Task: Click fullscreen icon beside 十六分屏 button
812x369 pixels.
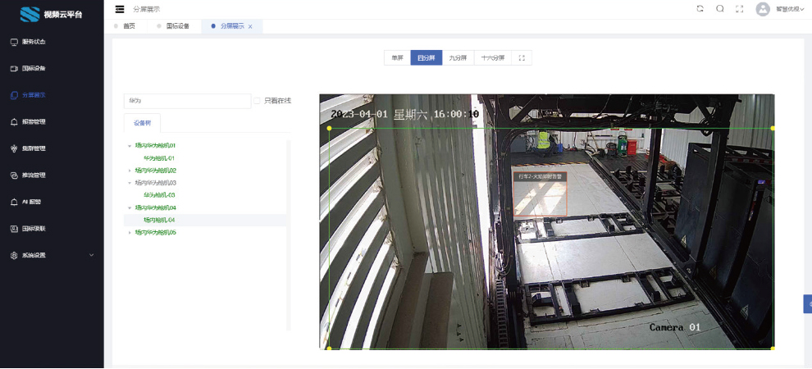Action: pos(522,58)
